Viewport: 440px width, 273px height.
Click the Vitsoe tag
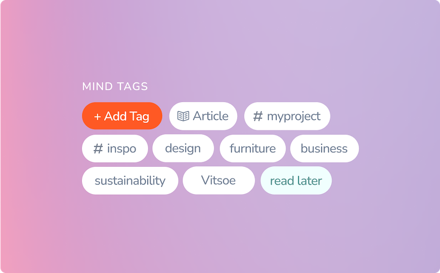point(218,180)
